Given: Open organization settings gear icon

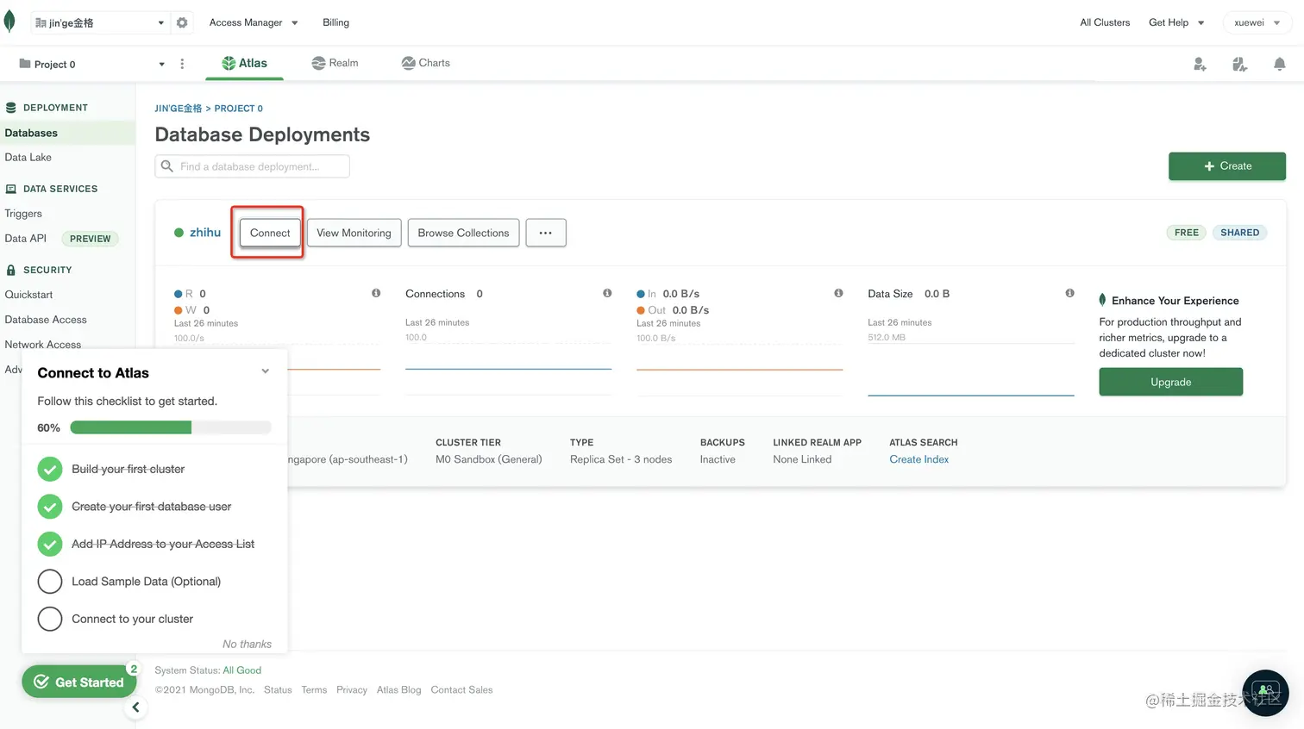Looking at the screenshot, I should [182, 22].
